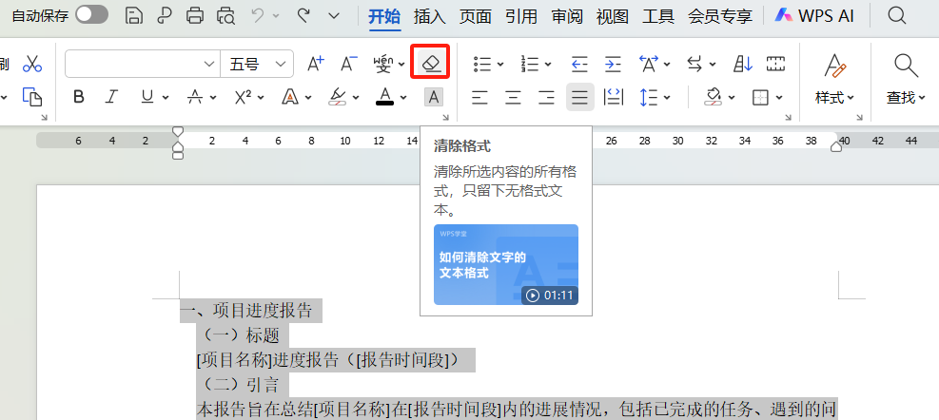Apply strikethrough formatting icon

195,96
